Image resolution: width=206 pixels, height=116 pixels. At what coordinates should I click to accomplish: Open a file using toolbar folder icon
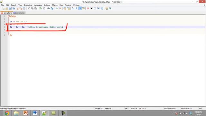[x=7, y=8]
